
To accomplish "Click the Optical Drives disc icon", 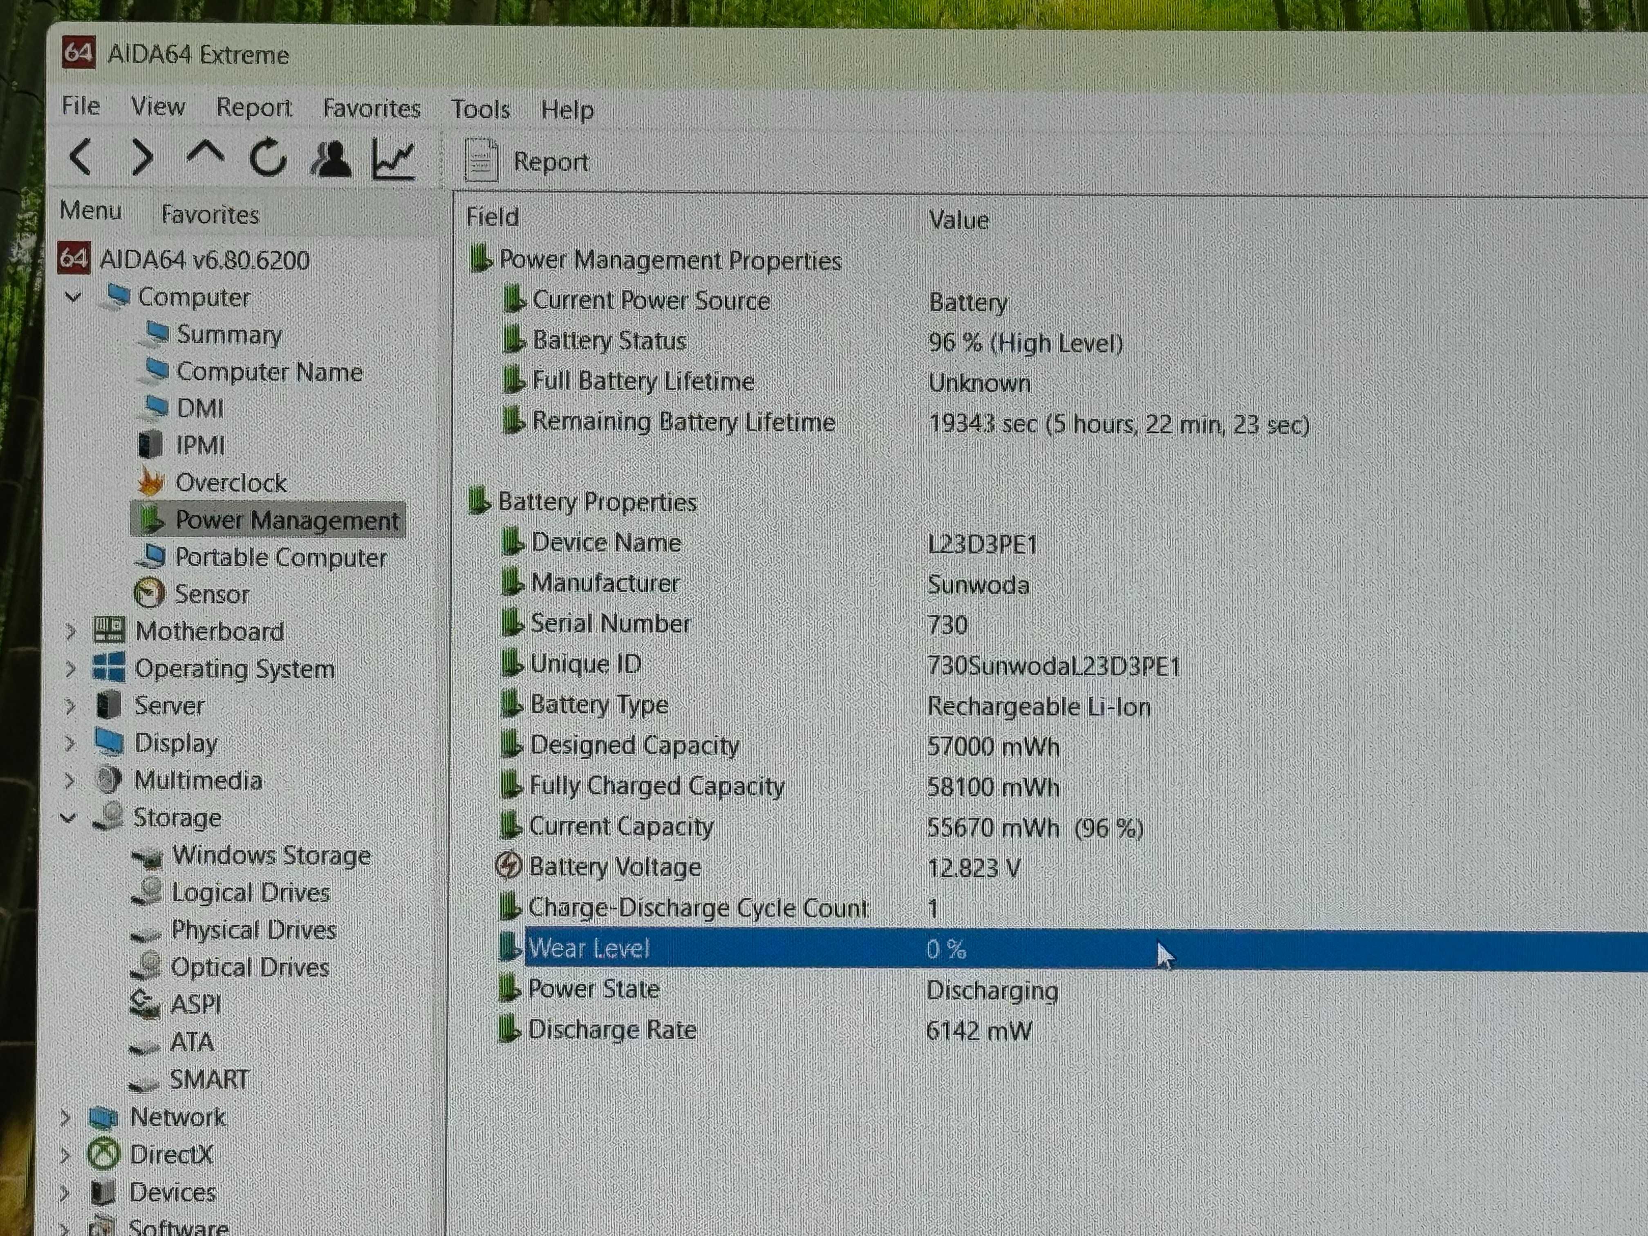I will coord(146,966).
